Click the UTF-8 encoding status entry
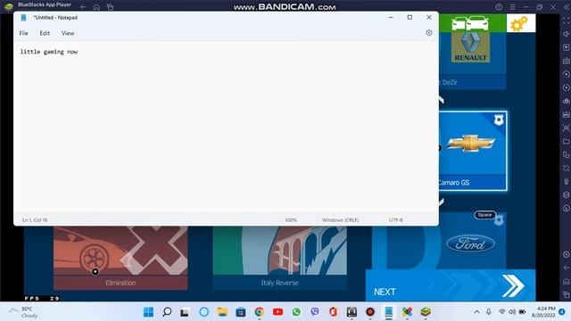This screenshot has height=321, width=571. pyautogui.click(x=396, y=220)
